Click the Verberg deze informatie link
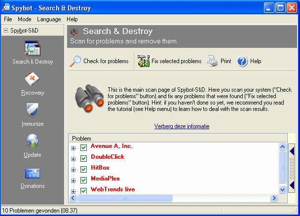This screenshot has width=300, height=216. click(x=182, y=126)
